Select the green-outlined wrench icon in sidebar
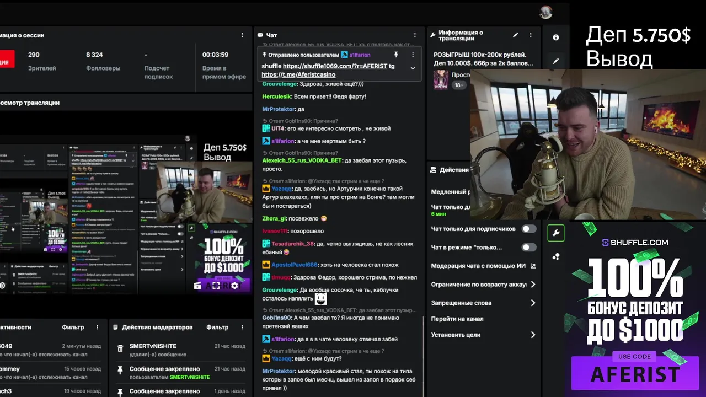 tap(555, 233)
